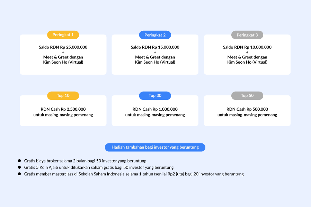Click the Hadiah tambahan bagi investor banner
The height and width of the screenshot is (207, 311).
coord(155,147)
